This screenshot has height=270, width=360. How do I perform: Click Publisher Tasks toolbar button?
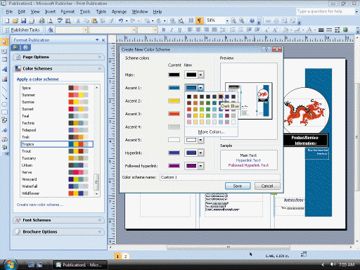click(x=22, y=30)
